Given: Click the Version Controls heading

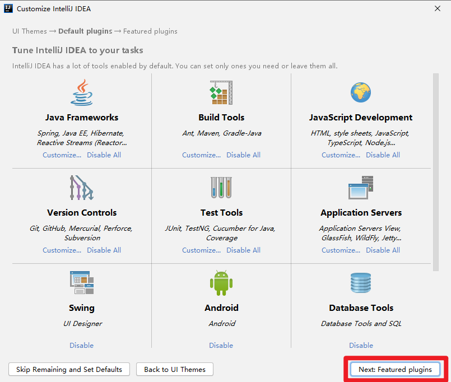Looking at the screenshot, I should point(82,213).
